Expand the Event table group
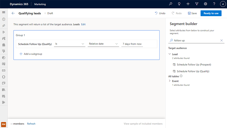Screen dimensions: 227x128 (x=170, y=81)
